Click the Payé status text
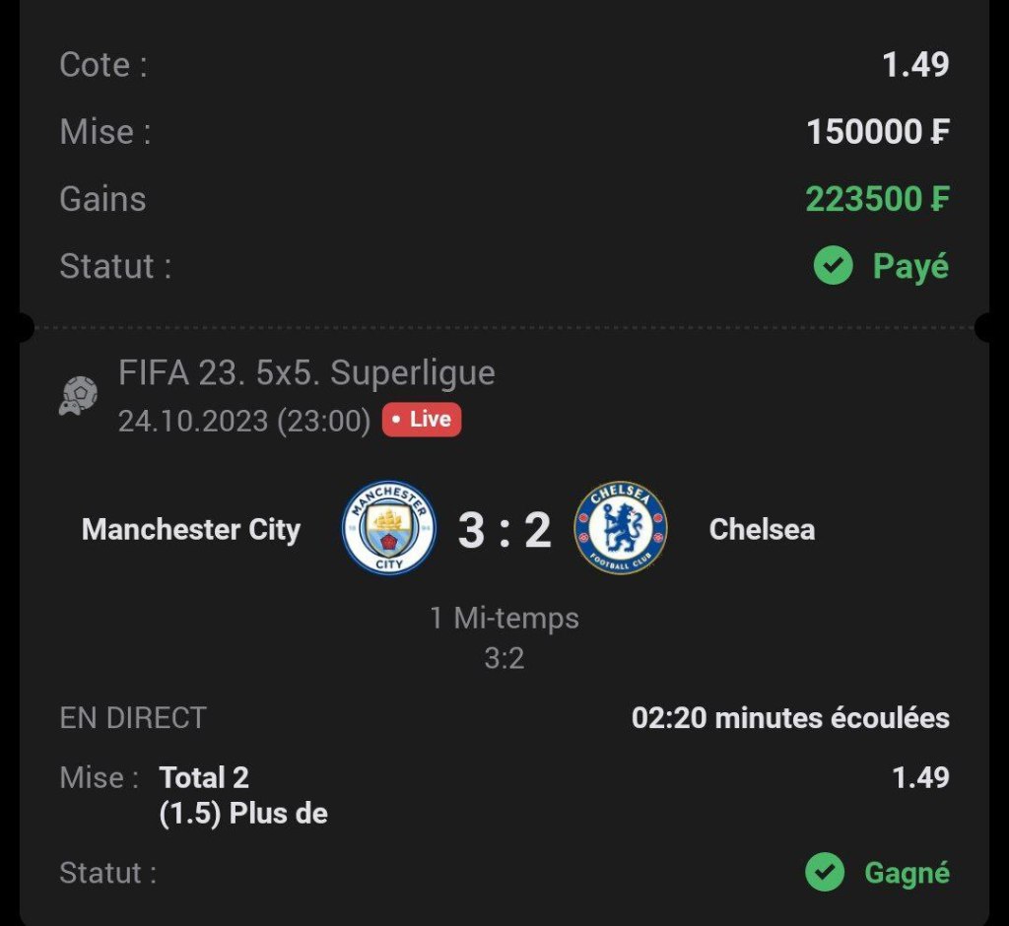 pyautogui.click(x=910, y=266)
